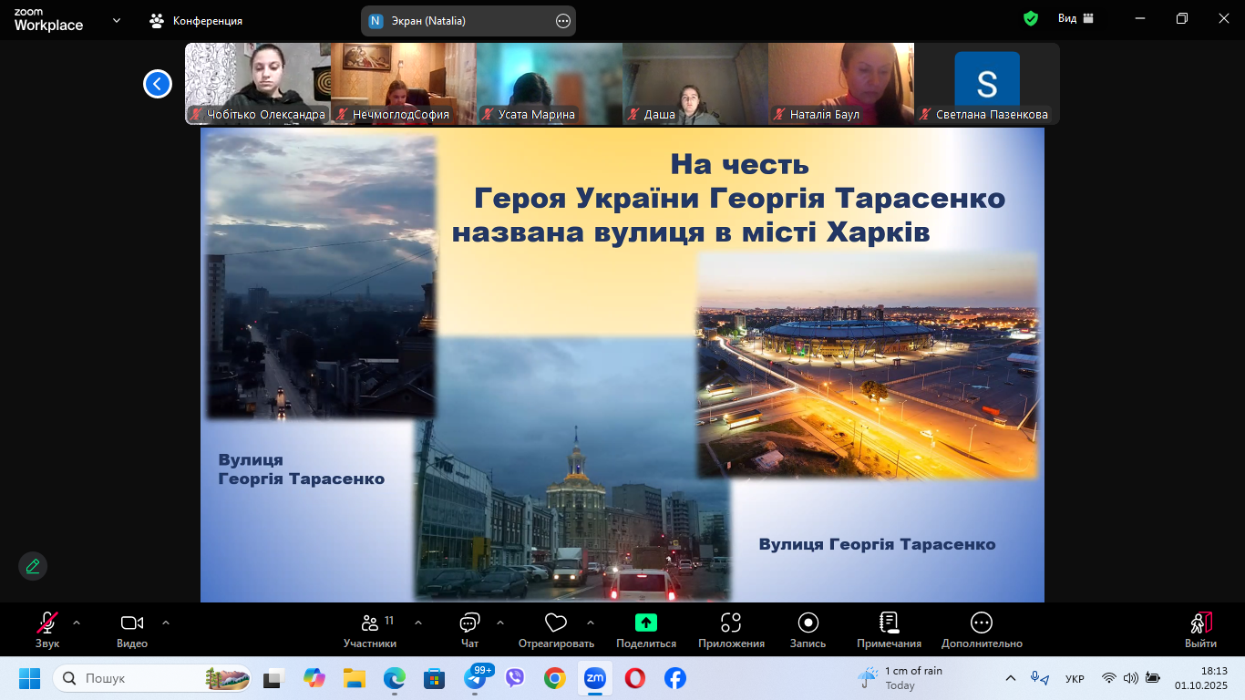Open the Zoom Workplace dropdown arrow
Viewport: 1245px width, 700px height.
117,20
